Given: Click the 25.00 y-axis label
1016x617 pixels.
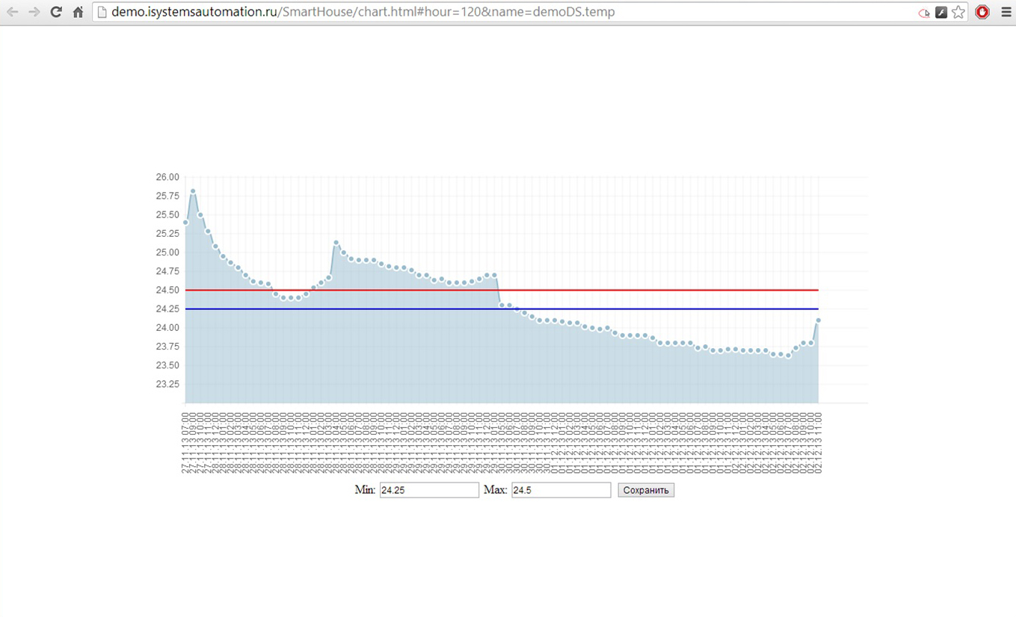Looking at the screenshot, I should tap(167, 252).
